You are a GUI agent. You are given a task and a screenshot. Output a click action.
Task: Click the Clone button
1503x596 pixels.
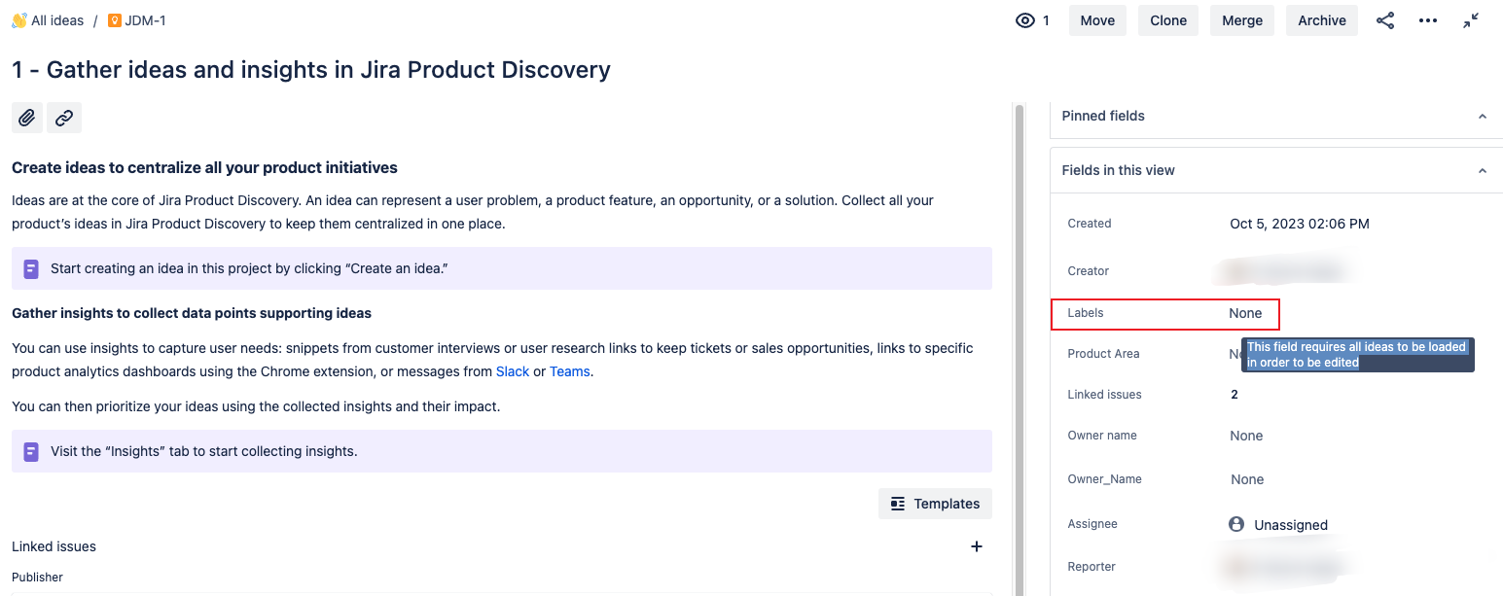[x=1168, y=20]
